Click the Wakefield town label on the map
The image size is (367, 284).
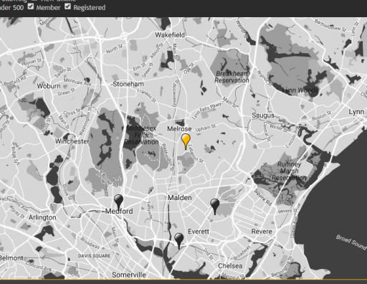(x=170, y=35)
